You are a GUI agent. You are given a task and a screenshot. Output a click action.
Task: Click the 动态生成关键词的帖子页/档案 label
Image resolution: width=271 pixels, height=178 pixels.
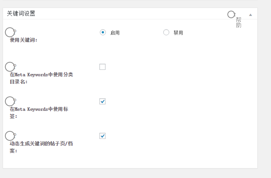[x=41, y=143]
